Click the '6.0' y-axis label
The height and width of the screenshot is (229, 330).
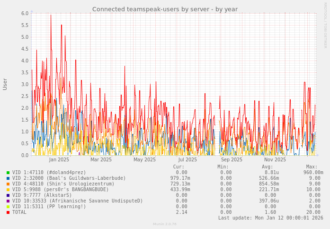(x=25, y=13)
